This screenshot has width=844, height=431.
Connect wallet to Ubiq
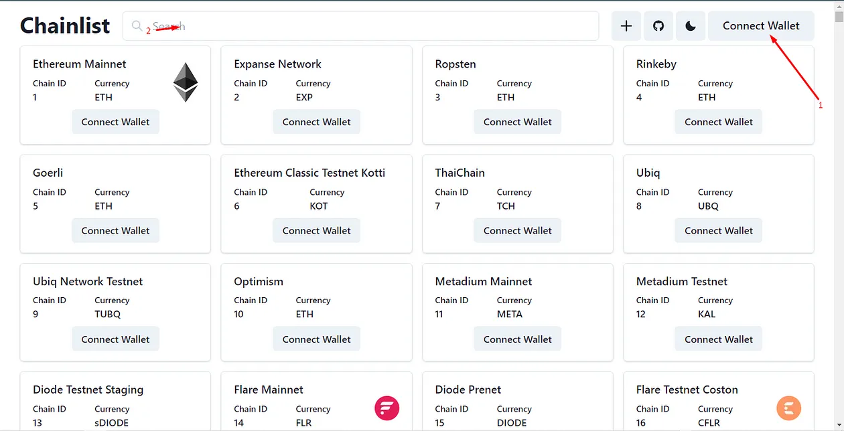[718, 231]
